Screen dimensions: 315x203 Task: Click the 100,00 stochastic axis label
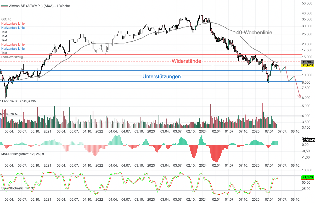[308, 170]
